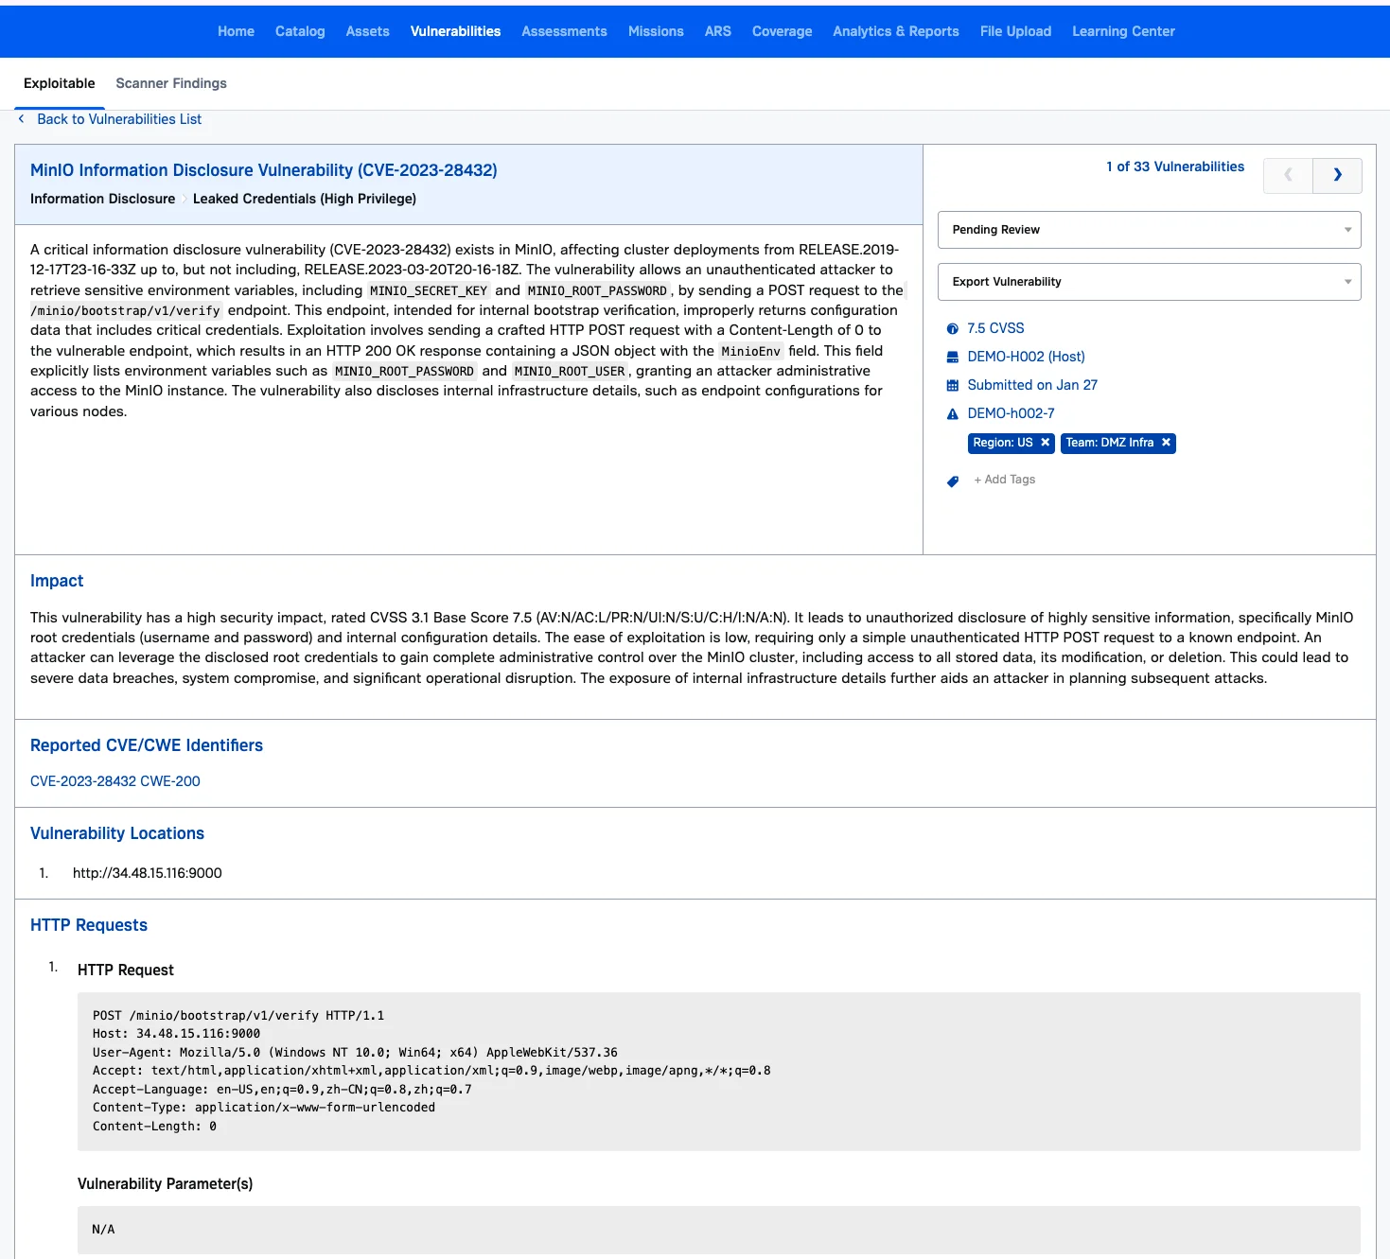The image size is (1390, 1259).
Task: Switch to the Scanner Findings tab
Action: point(171,83)
